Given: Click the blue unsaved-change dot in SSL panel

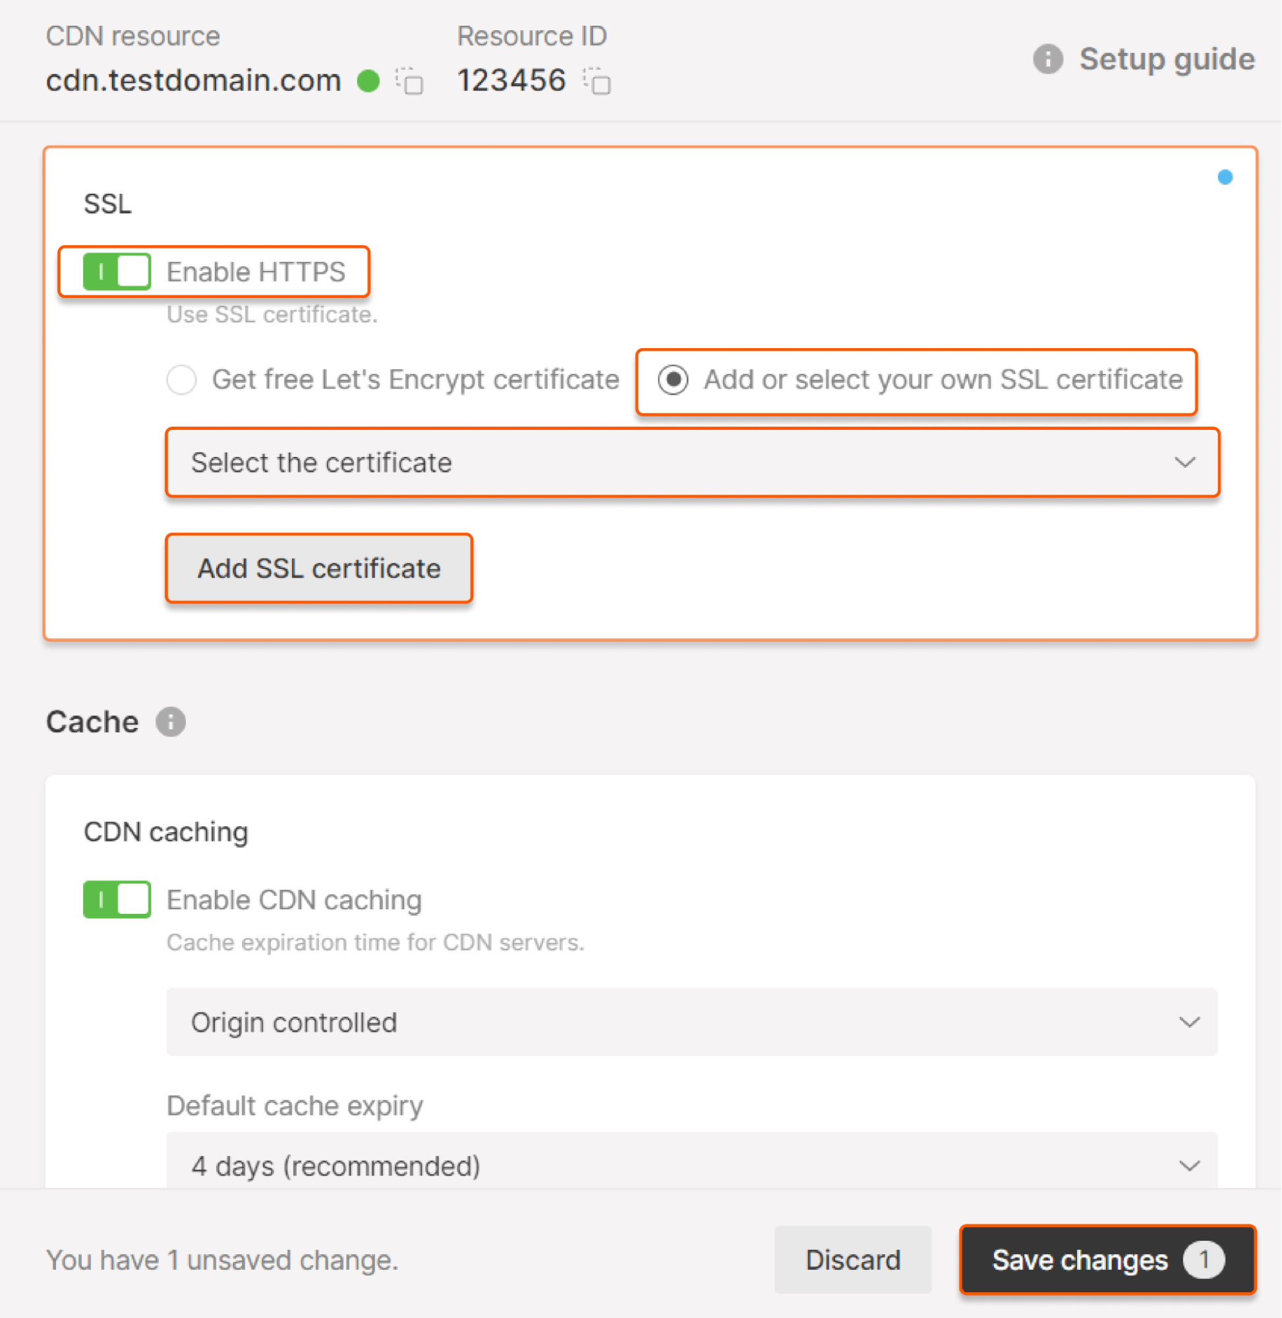Looking at the screenshot, I should pos(1224,177).
